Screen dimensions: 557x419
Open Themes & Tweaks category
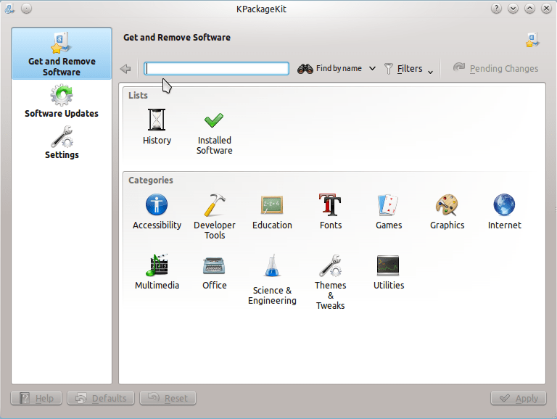[x=331, y=282]
